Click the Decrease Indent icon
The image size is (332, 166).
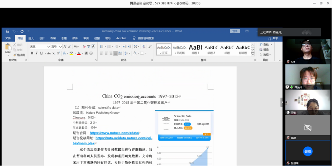click(x=125, y=46)
